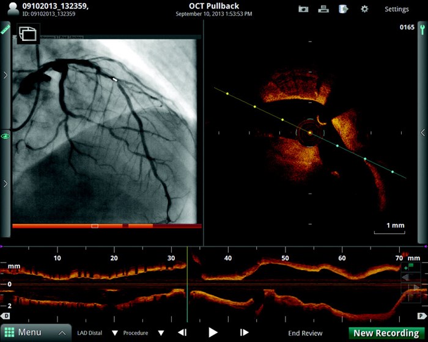The width and height of the screenshot is (428, 342).
Task: Click the patient ID text 09102013_132359
Action: coord(49,13)
